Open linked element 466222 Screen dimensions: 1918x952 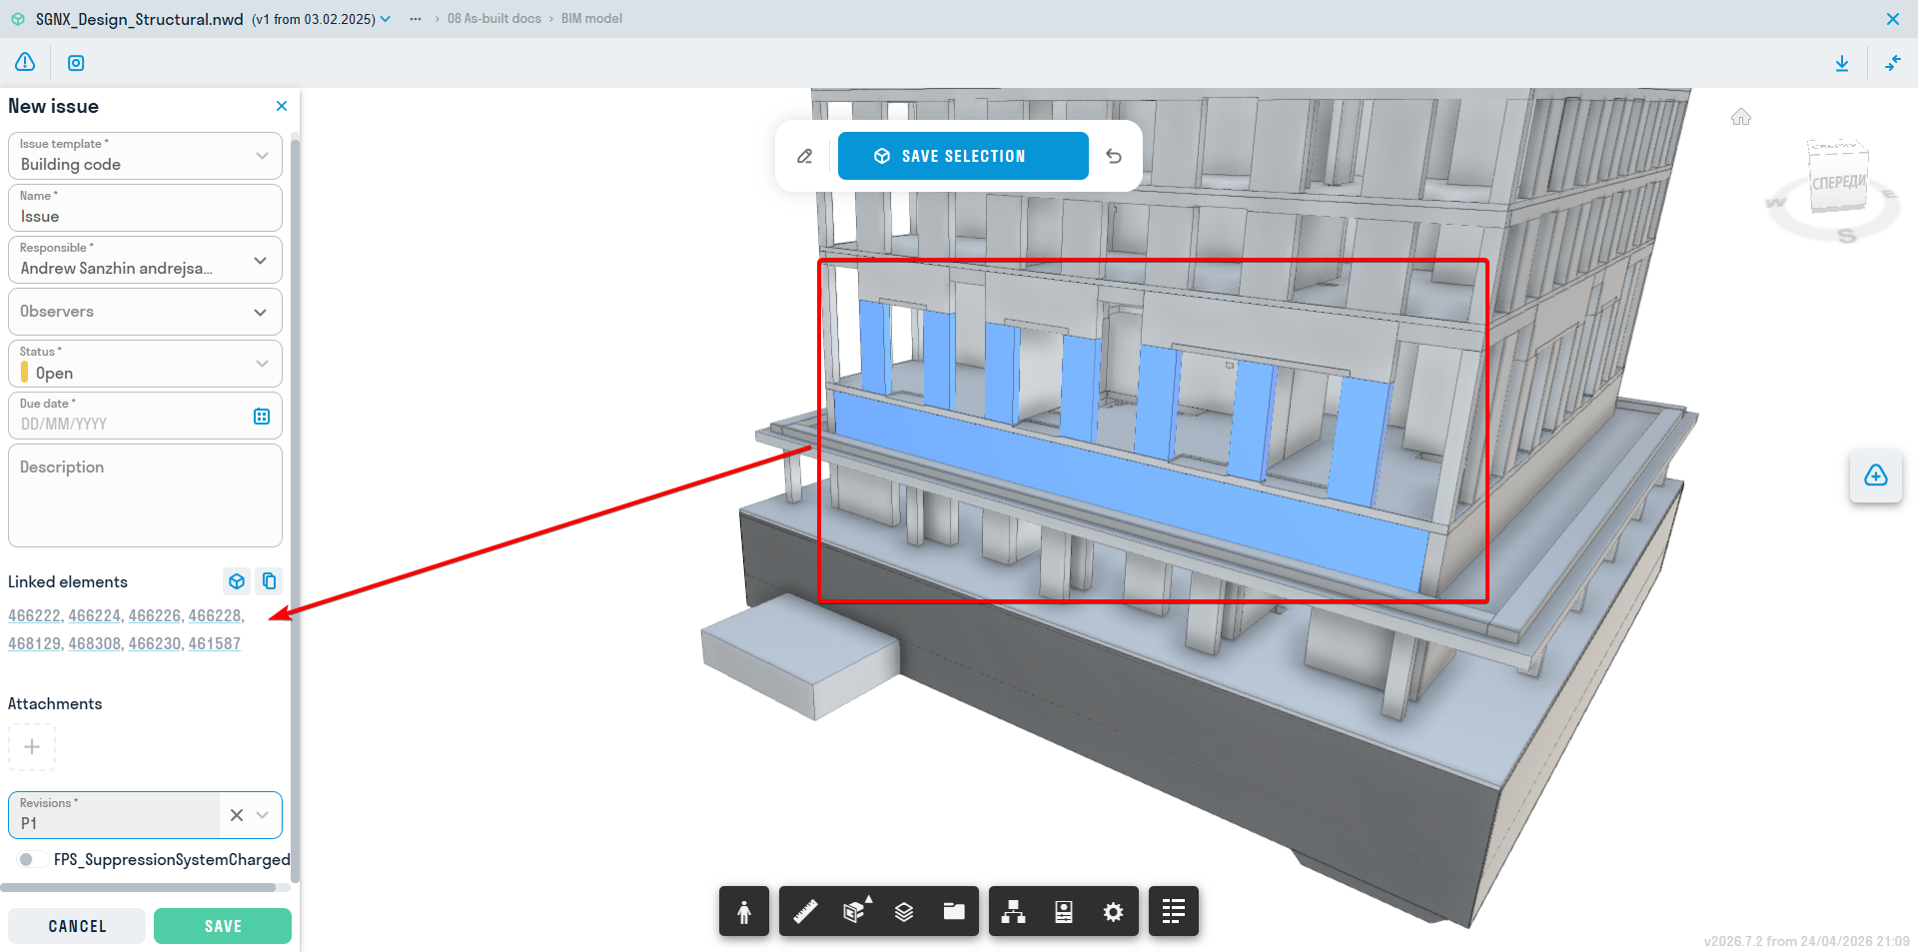pyautogui.click(x=34, y=616)
